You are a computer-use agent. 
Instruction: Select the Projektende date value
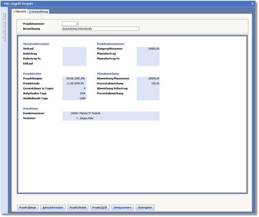[74, 84]
